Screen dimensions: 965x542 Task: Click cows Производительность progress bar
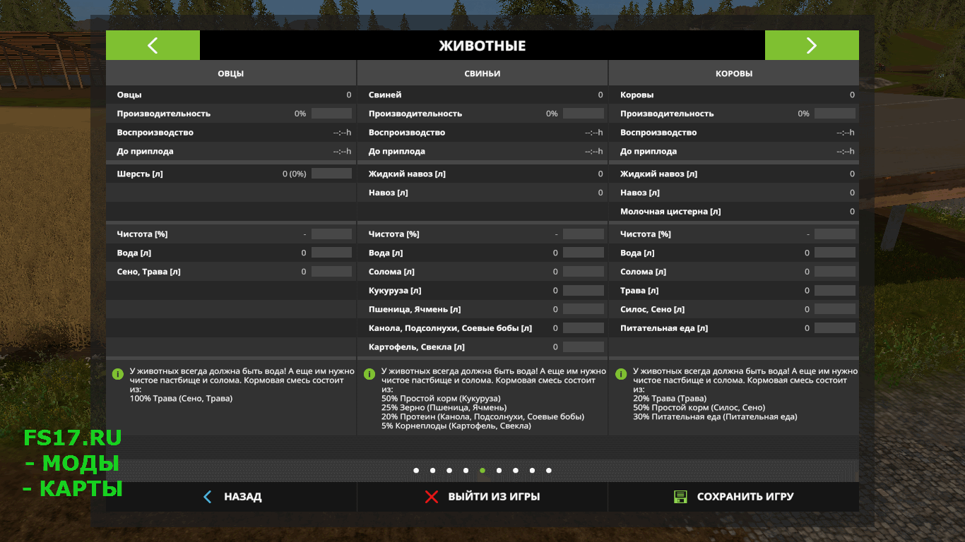click(x=835, y=114)
